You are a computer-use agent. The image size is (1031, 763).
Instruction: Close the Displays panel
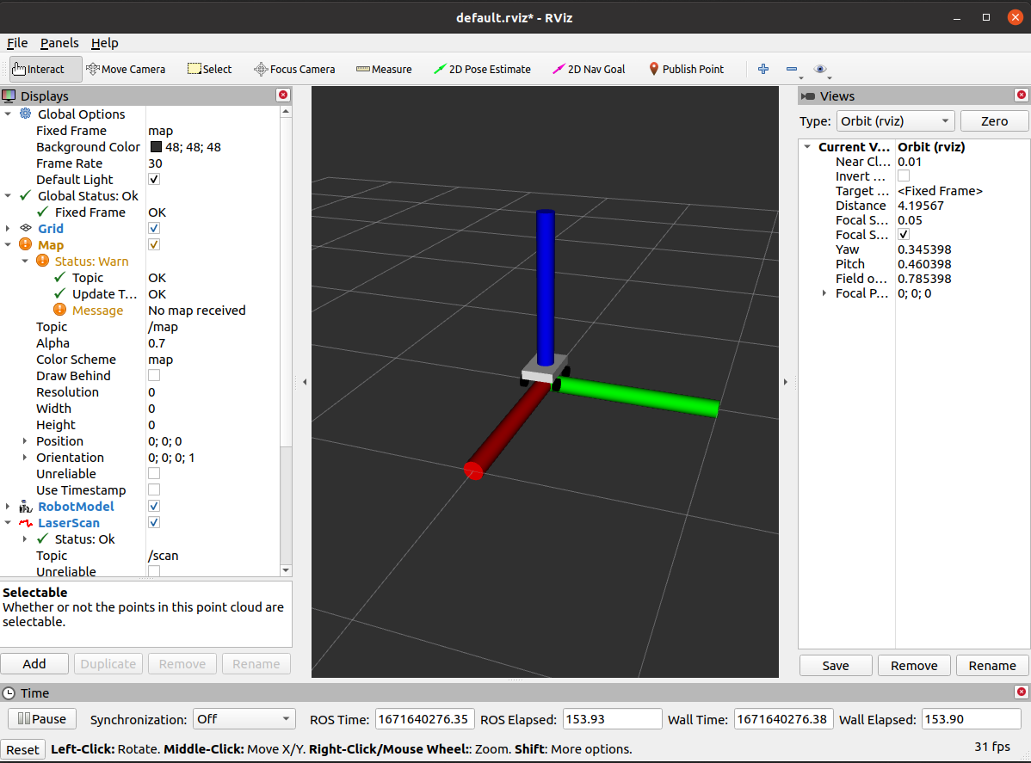(283, 95)
